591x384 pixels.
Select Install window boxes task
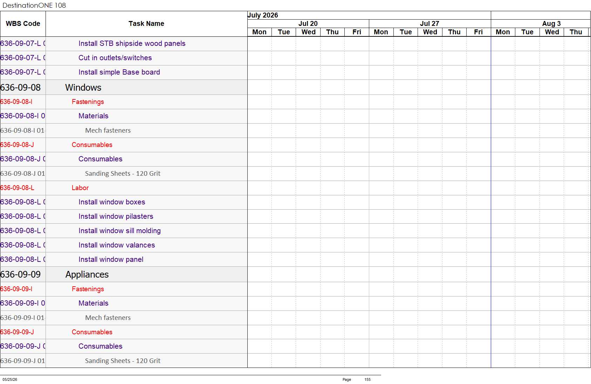pyautogui.click(x=111, y=202)
